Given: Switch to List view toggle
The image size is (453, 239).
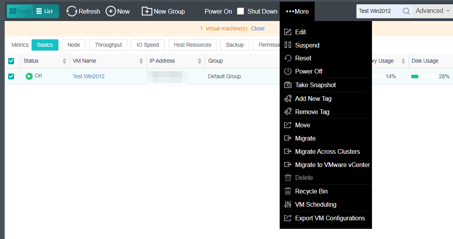Looking at the screenshot, I should coord(45,11).
